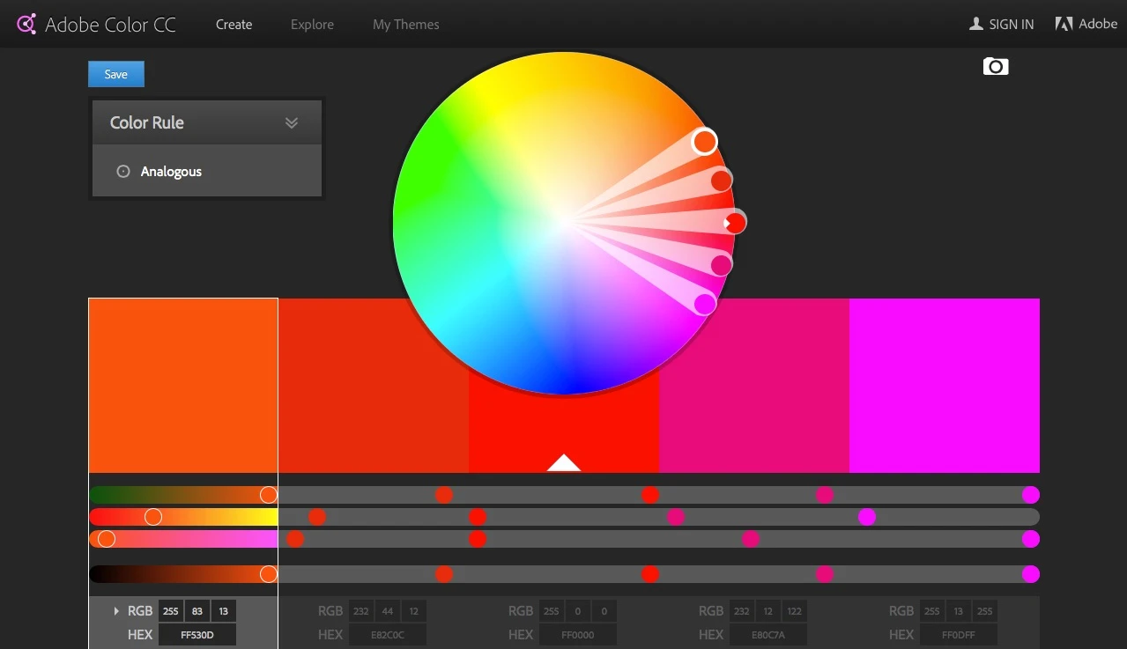This screenshot has width=1127, height=649.
Task: Select the Analogous color rule radio button
Action: (123, 172)
